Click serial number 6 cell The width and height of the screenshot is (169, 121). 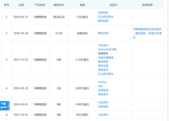(6, 115)
